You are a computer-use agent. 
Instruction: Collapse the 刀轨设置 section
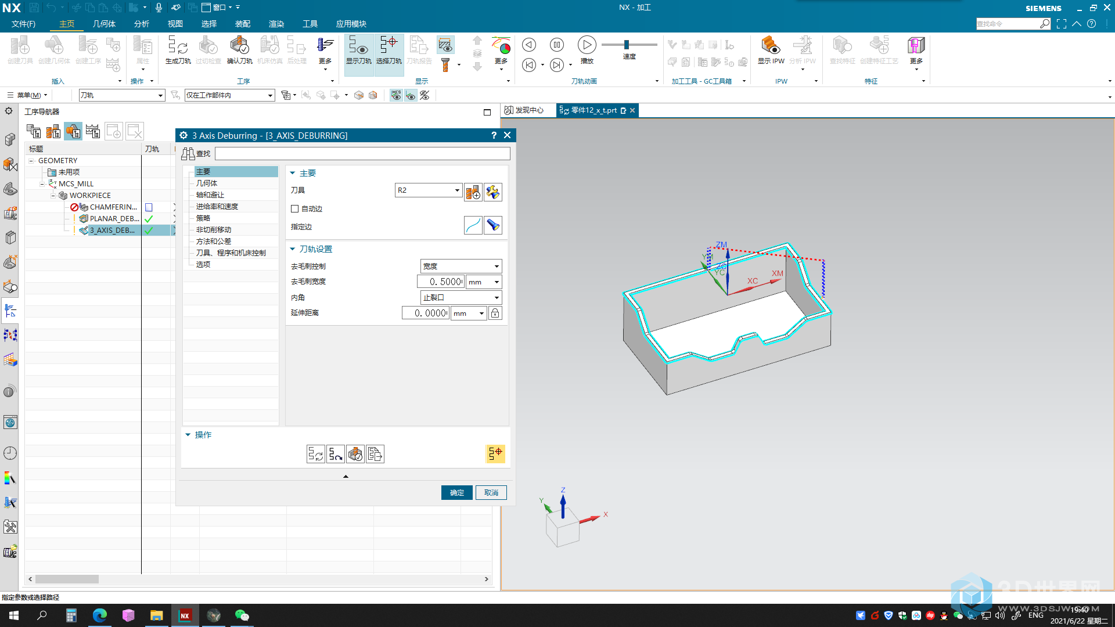[293, 249]
